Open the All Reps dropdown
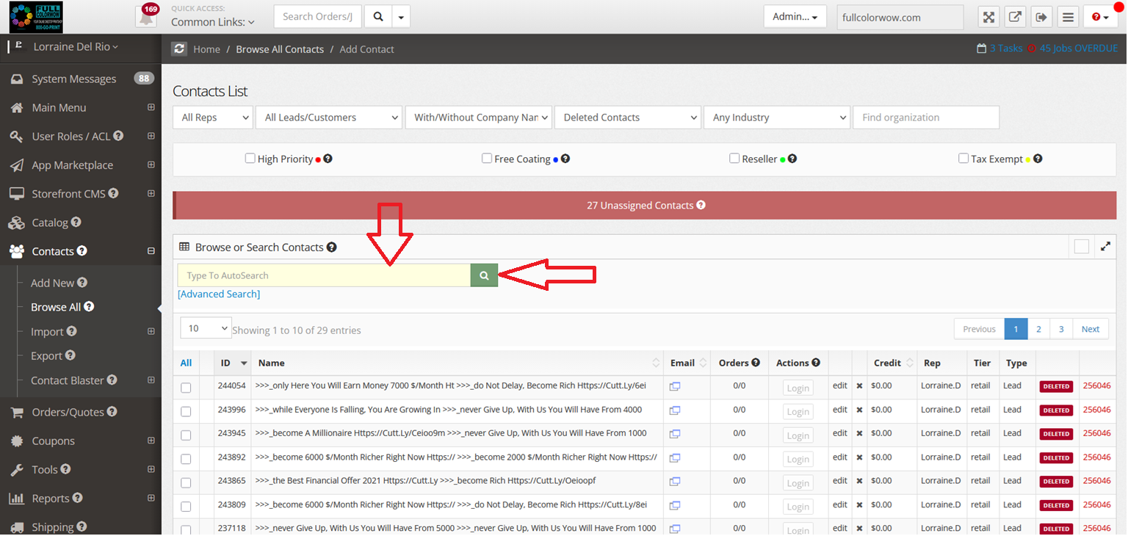 [x=212, y=117]
